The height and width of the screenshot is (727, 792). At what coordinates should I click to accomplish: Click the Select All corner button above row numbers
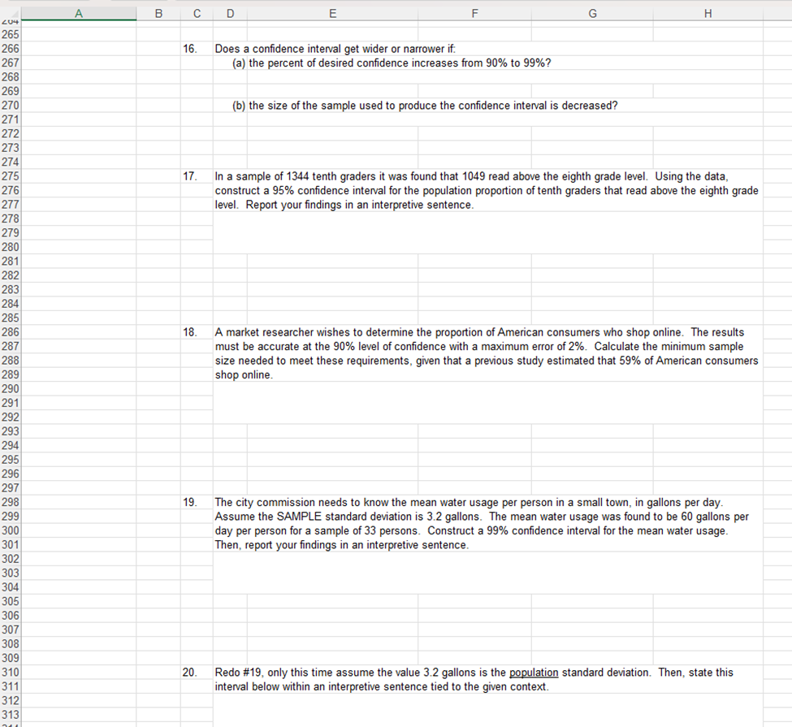[11, 13]
